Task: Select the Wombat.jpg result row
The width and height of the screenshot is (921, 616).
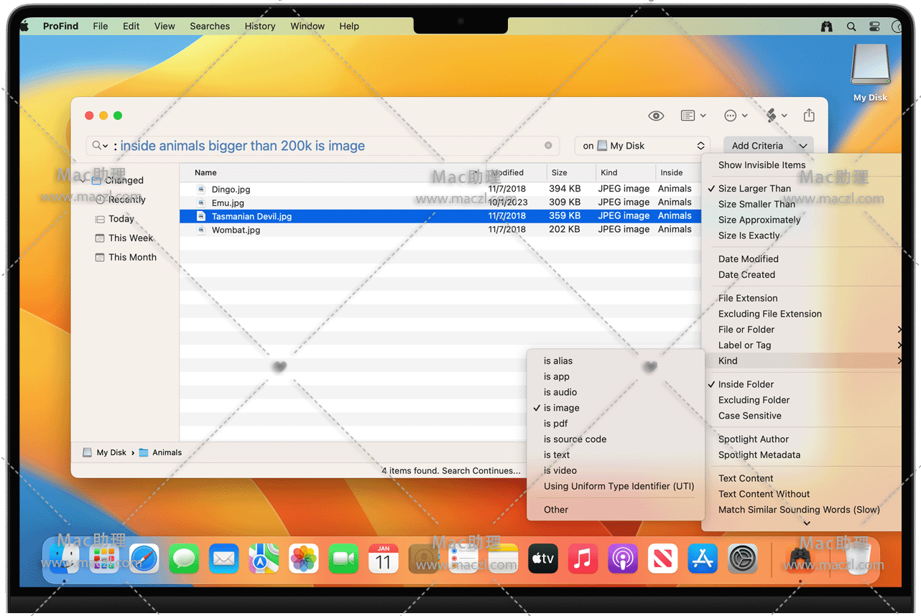Action: pos(236,230)
